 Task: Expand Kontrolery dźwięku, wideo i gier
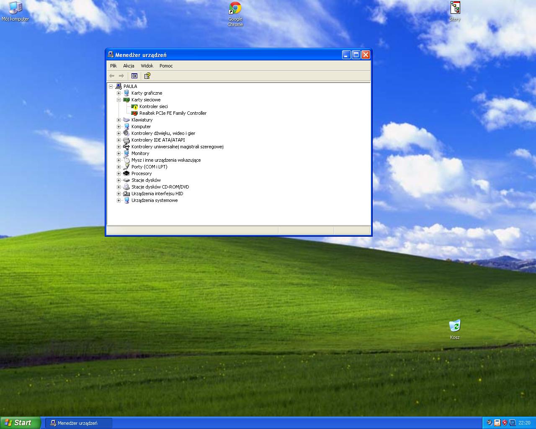[x=119, y=133]
